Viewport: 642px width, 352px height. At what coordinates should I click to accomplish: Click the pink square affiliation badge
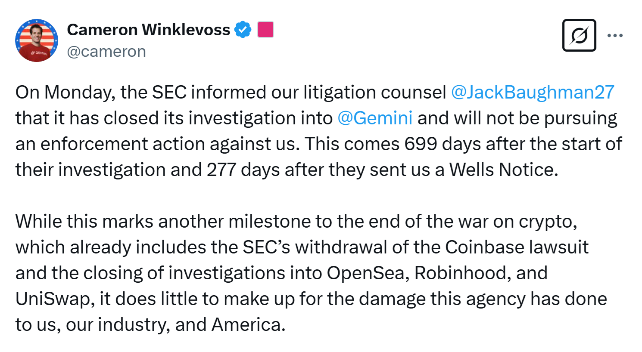click(265, 30)
